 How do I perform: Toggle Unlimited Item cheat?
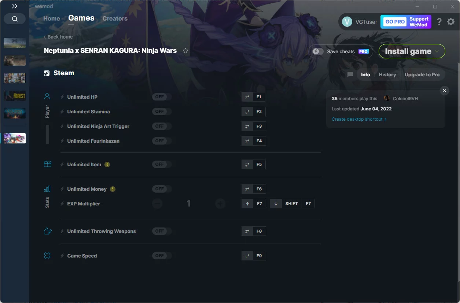(162, 164)
